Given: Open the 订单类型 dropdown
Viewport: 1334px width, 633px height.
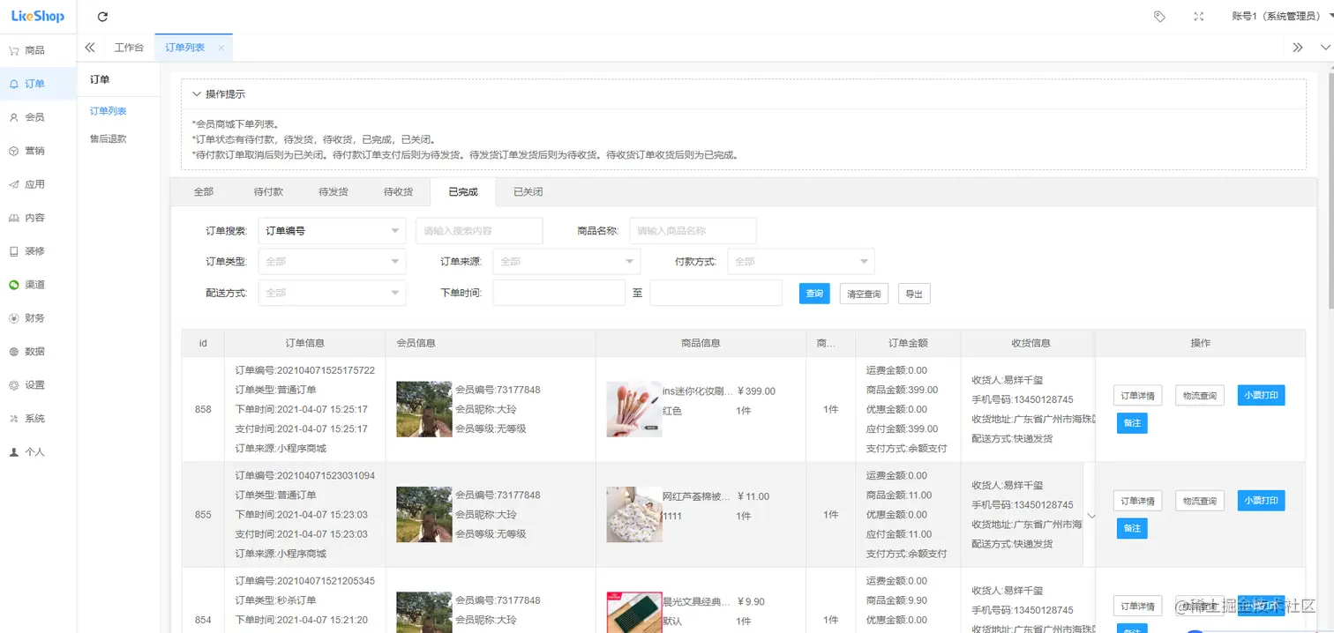Looking at the screenshot, I should tap(333, 262).
